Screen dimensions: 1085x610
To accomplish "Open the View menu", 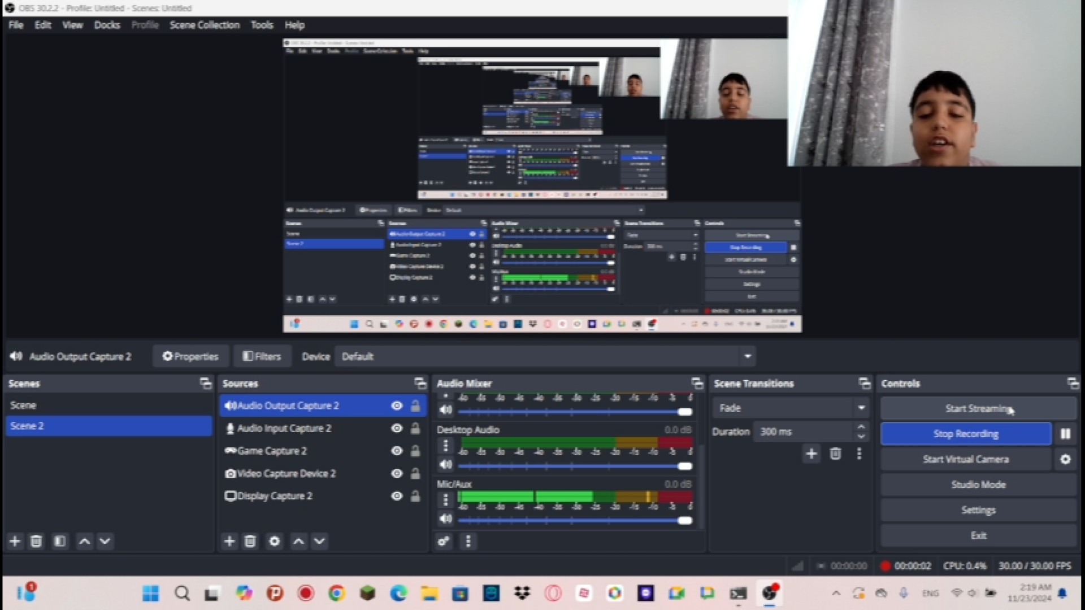I will click(x=72, y=25).
